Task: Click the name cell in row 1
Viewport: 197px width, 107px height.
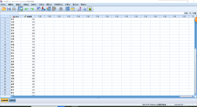Action: click(16, 19)
